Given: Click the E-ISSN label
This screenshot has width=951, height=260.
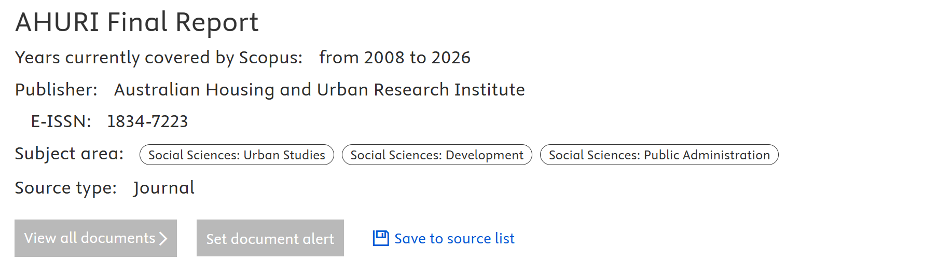Looking at the screenshot, I should point(61,121).
